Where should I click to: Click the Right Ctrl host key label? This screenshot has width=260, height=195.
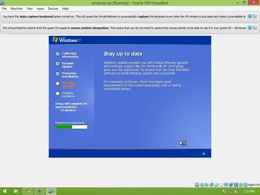click(254, 185)
